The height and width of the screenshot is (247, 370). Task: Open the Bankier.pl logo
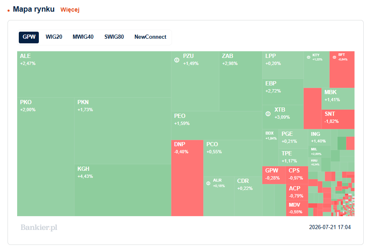(39, 227)
